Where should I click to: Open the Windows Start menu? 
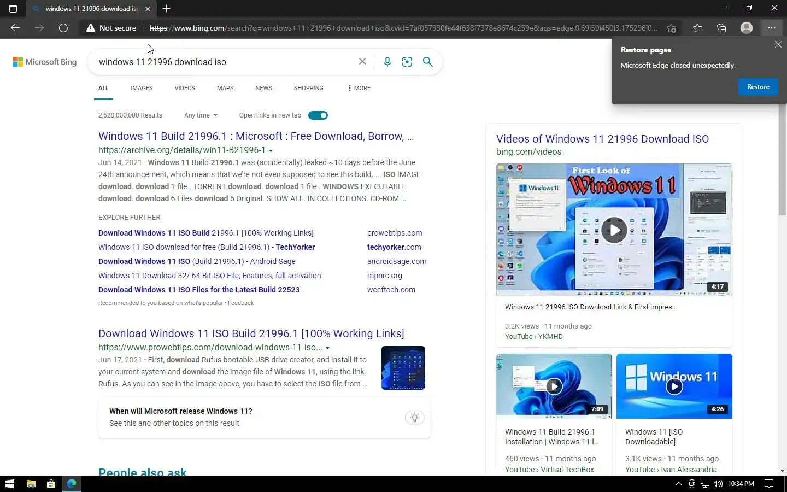pyautogui.click(x=9, y=484)
